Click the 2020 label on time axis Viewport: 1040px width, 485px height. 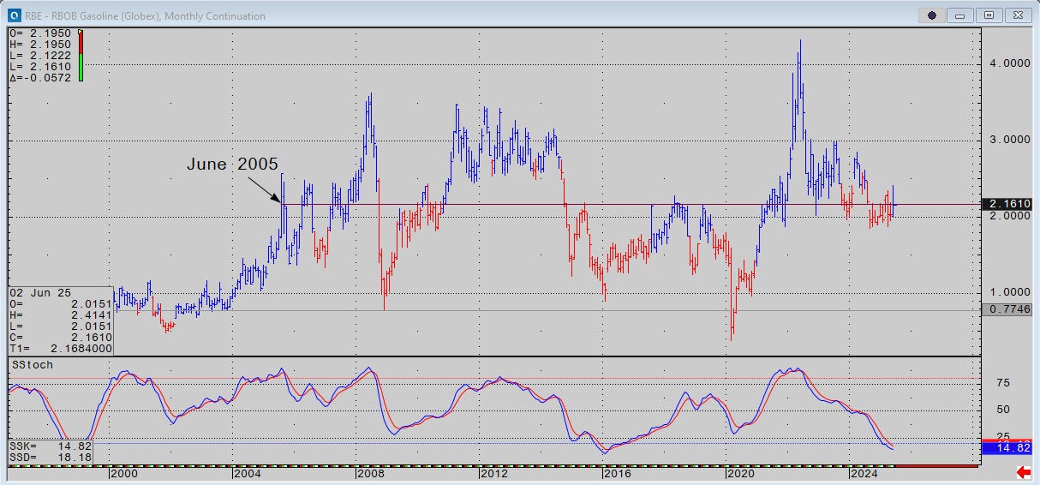tap(740, 473)
